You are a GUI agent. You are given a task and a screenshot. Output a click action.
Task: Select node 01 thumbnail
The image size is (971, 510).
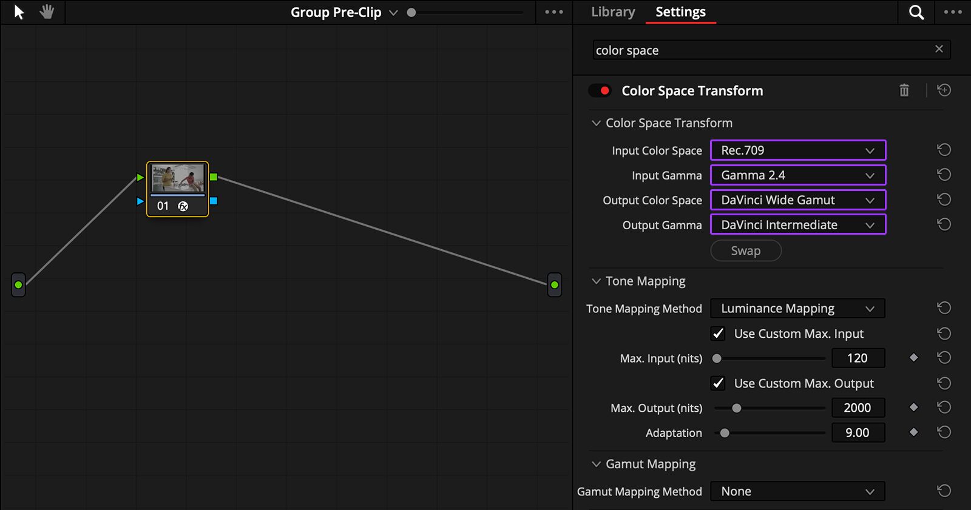pyautogui.click(x=177, y=179)
